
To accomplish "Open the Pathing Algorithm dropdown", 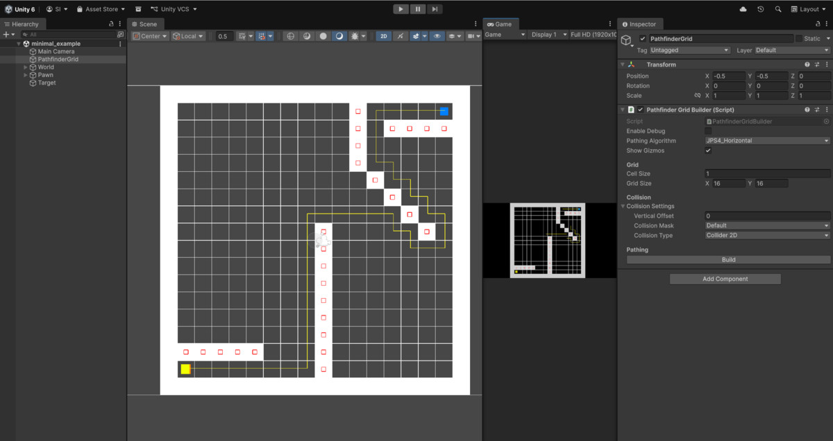I will (766, 140).
